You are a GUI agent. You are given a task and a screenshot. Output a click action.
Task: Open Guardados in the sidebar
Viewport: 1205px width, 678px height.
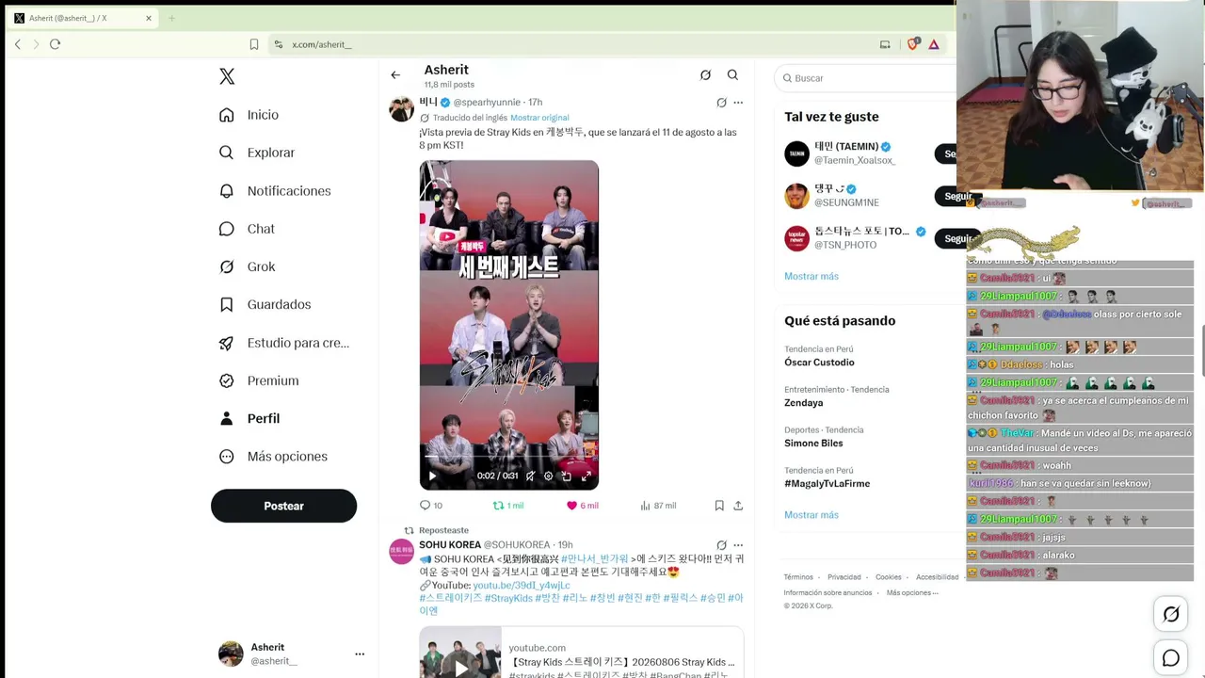point(265,304)
